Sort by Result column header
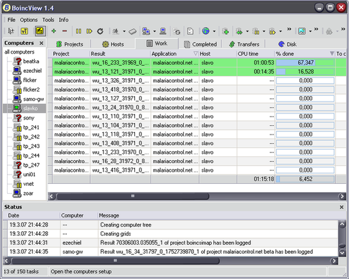The image size is (349, 279). [x=120, y=54]
